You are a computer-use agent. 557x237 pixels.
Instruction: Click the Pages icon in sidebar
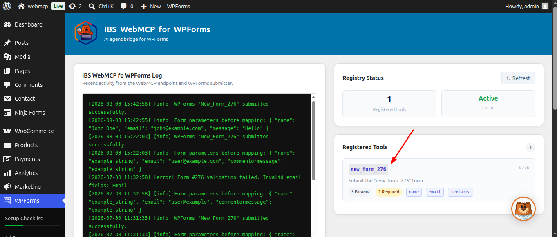[7, 71]
